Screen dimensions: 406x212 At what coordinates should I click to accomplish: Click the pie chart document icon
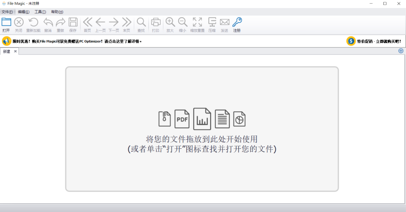[239, 119]
